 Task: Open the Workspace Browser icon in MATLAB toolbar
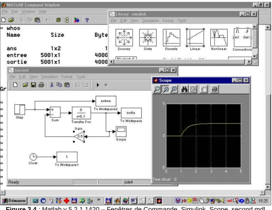58,20
